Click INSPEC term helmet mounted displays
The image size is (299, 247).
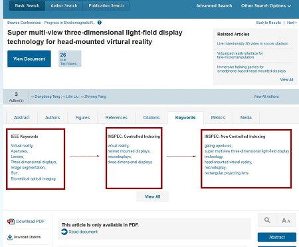(x=129, y=151)
